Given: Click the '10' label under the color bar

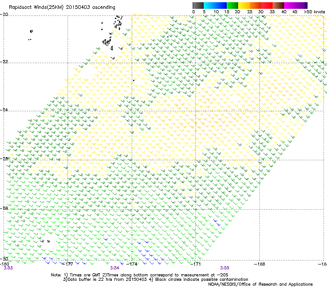Looking at the screenshot, I should point(216,12).
